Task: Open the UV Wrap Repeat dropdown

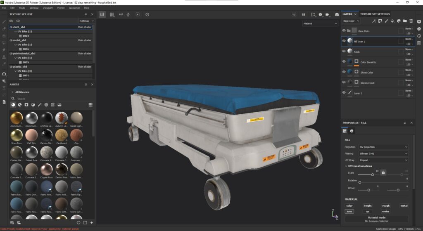Action: click(383, 160)
